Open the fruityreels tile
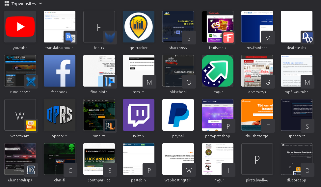 tap(218, 27)
